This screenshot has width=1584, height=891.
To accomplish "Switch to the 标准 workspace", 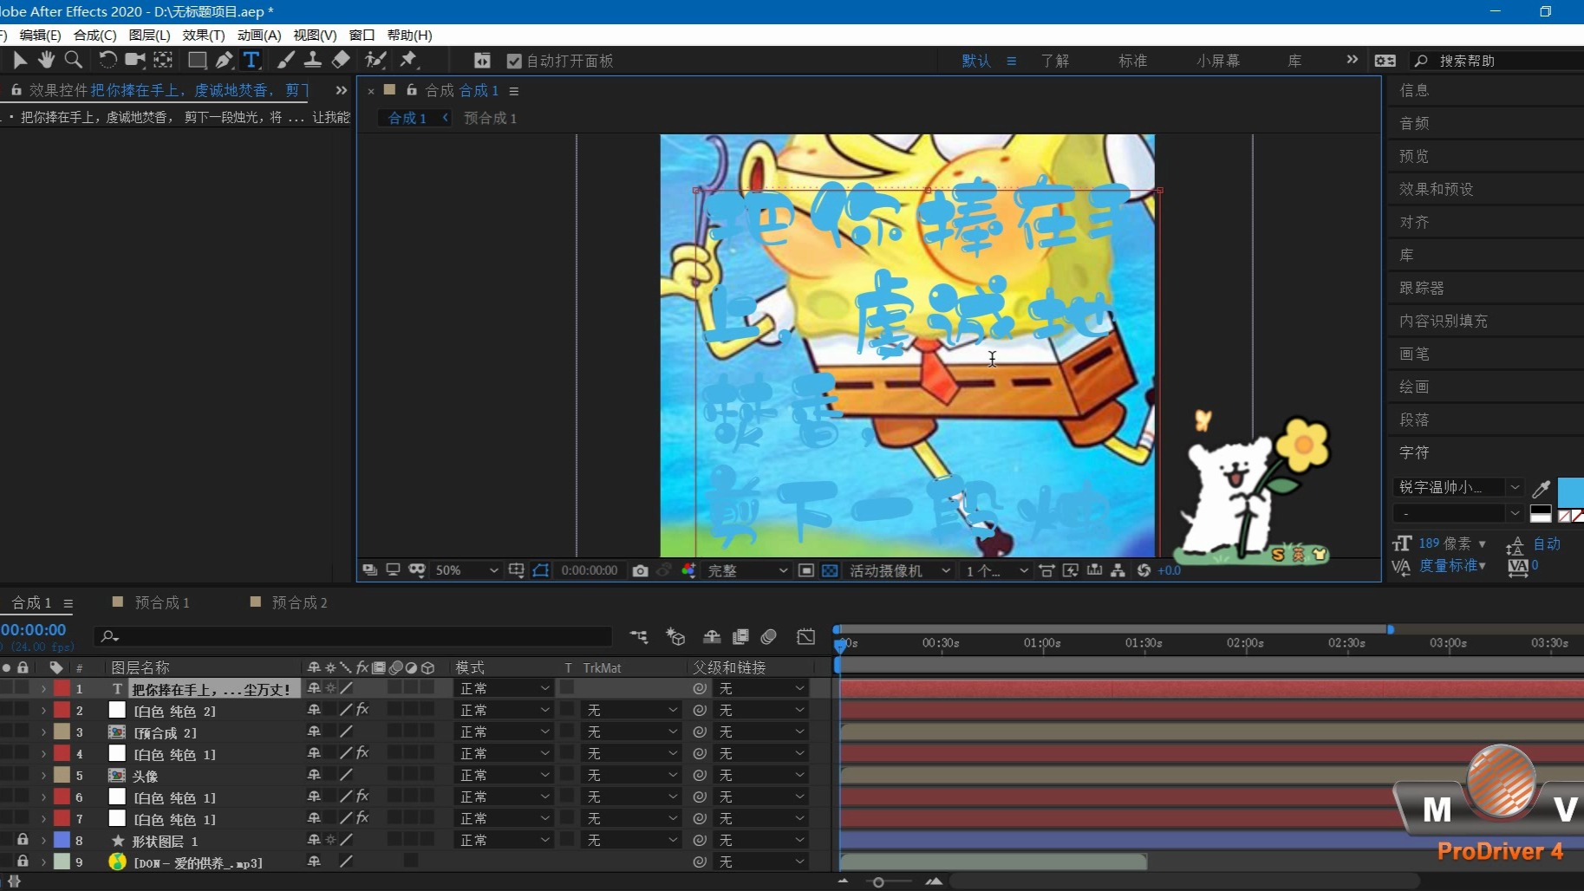I will coord(1132,61).
